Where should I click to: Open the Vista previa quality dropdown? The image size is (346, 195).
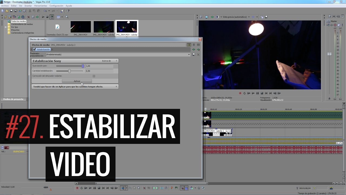pyautogui.click(x=249, y=17)
